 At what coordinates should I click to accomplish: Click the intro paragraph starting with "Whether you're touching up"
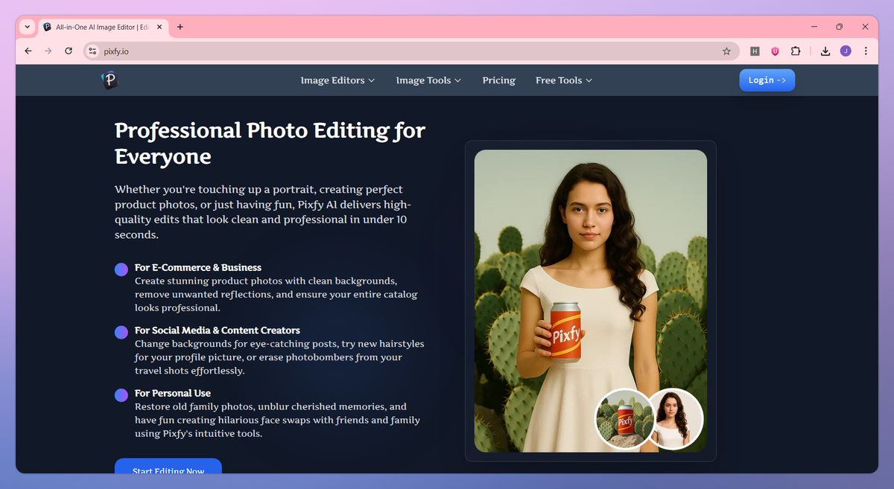coord(263,211)
